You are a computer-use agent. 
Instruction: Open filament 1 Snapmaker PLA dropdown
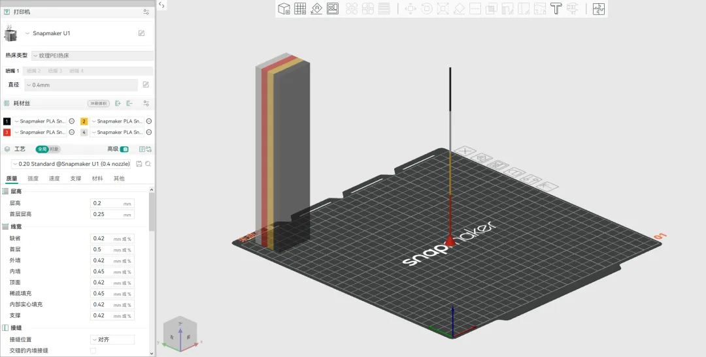tap(40, 121)
